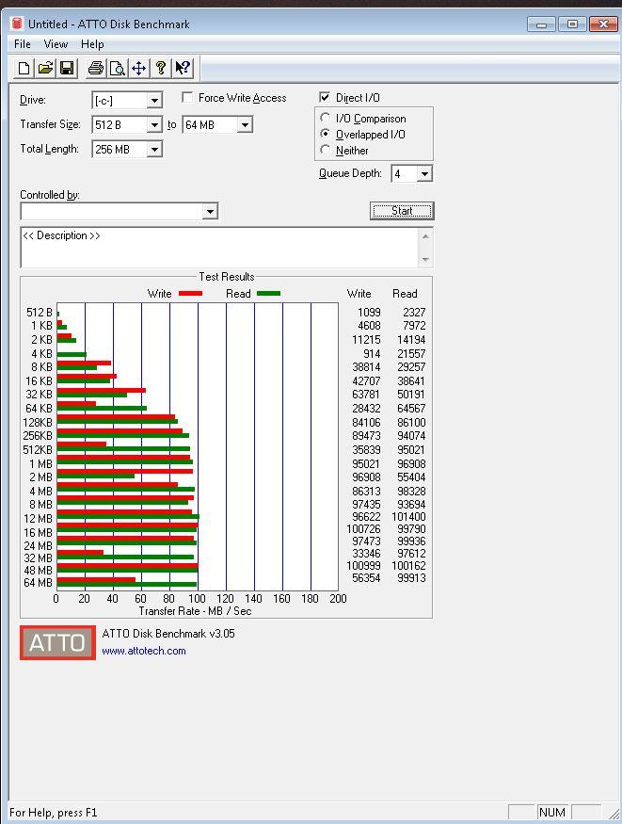The image size is (622, 824).
Task: Open the 64 MB transfer size dropdown
Action: pyautogui.click(x=245, y=124)
